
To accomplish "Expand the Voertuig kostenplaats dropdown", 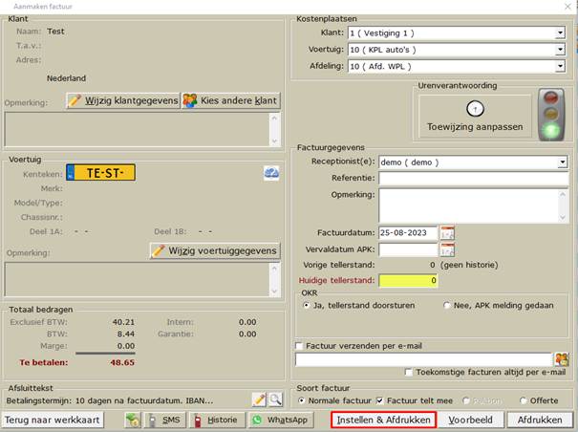I will [560, 50].
